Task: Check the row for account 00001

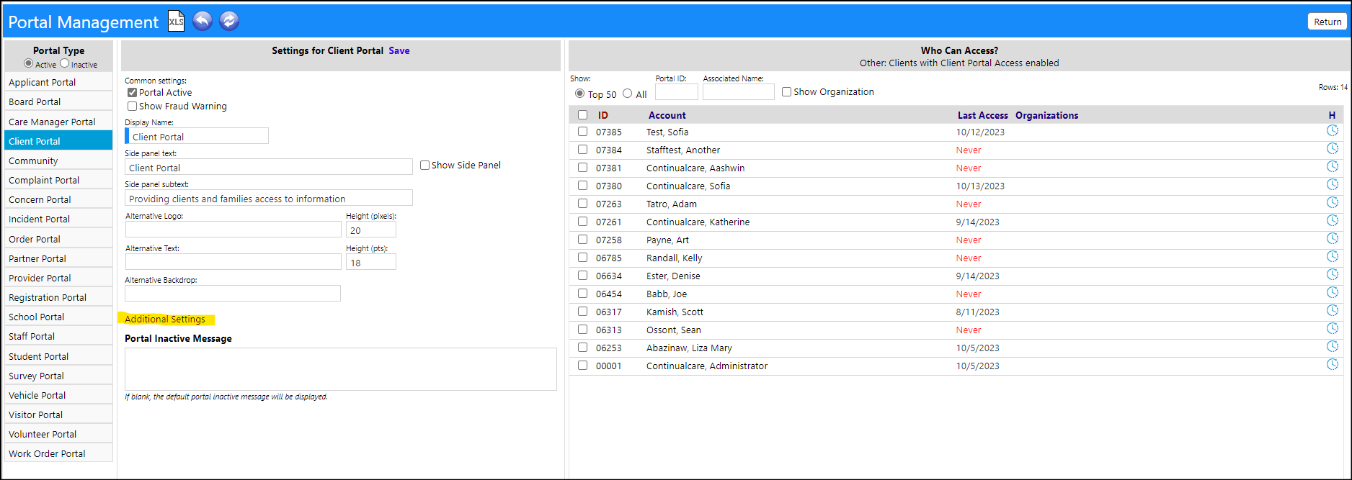Action: pos(582,366)
